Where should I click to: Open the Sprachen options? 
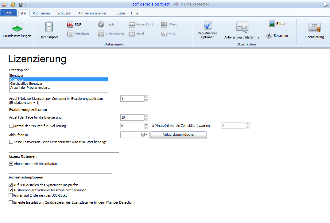coord(269,36)
